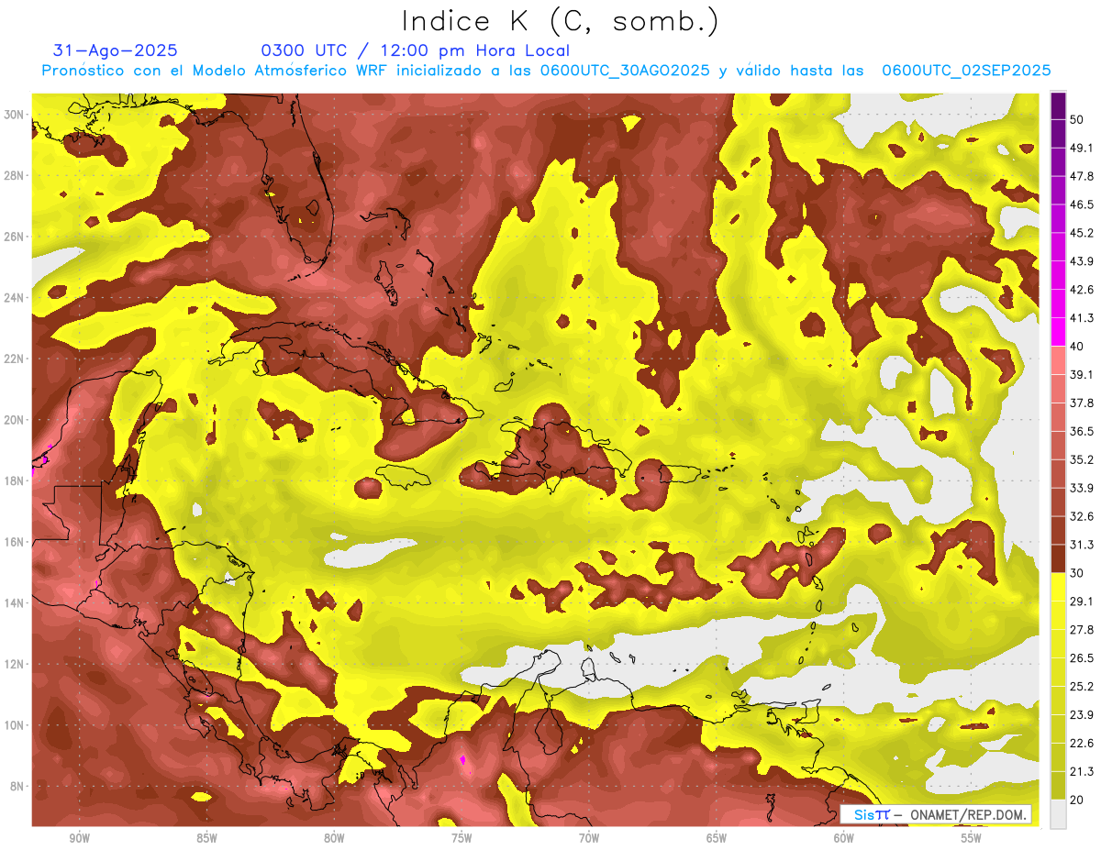Click the color bar value 31.3
1101x850 pixels.
(x=1082, y=545)
